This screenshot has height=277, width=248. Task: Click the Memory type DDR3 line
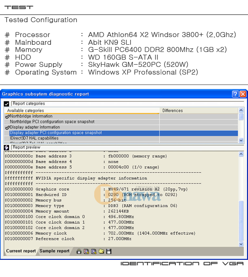point(91,206)
